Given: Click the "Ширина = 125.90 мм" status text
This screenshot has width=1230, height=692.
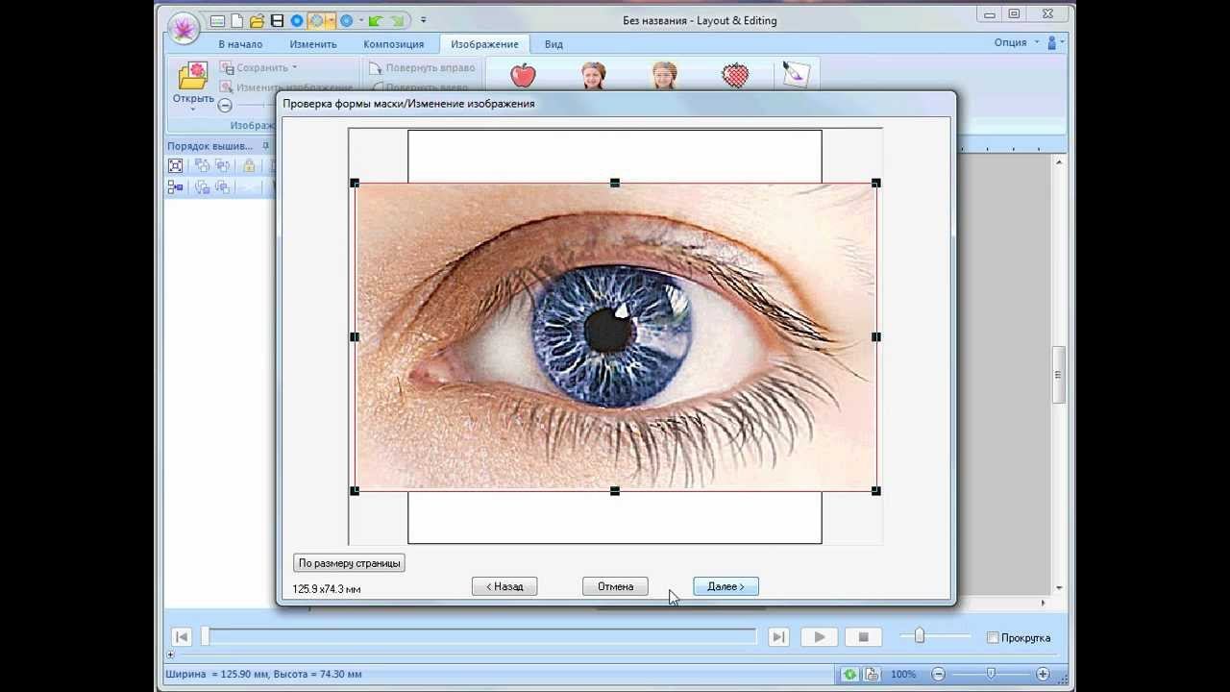Looking at the screenshot, I should coord(216,675).
